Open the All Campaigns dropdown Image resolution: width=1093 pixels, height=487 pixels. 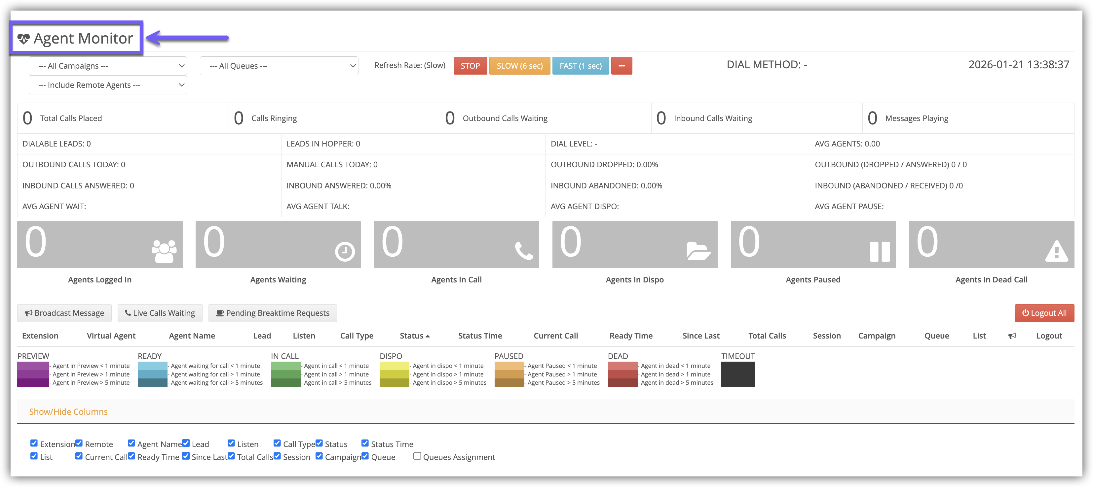click(x=108, y=66)
